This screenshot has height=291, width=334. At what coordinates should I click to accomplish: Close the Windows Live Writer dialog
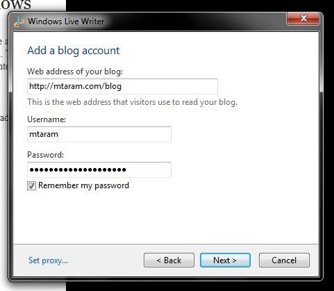click(x=303, y=18)
